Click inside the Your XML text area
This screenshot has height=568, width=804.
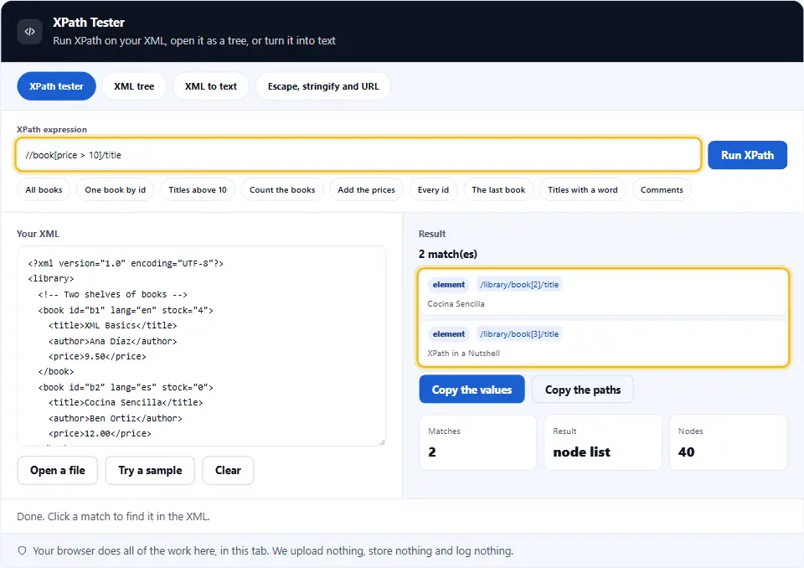coord(201,346)
